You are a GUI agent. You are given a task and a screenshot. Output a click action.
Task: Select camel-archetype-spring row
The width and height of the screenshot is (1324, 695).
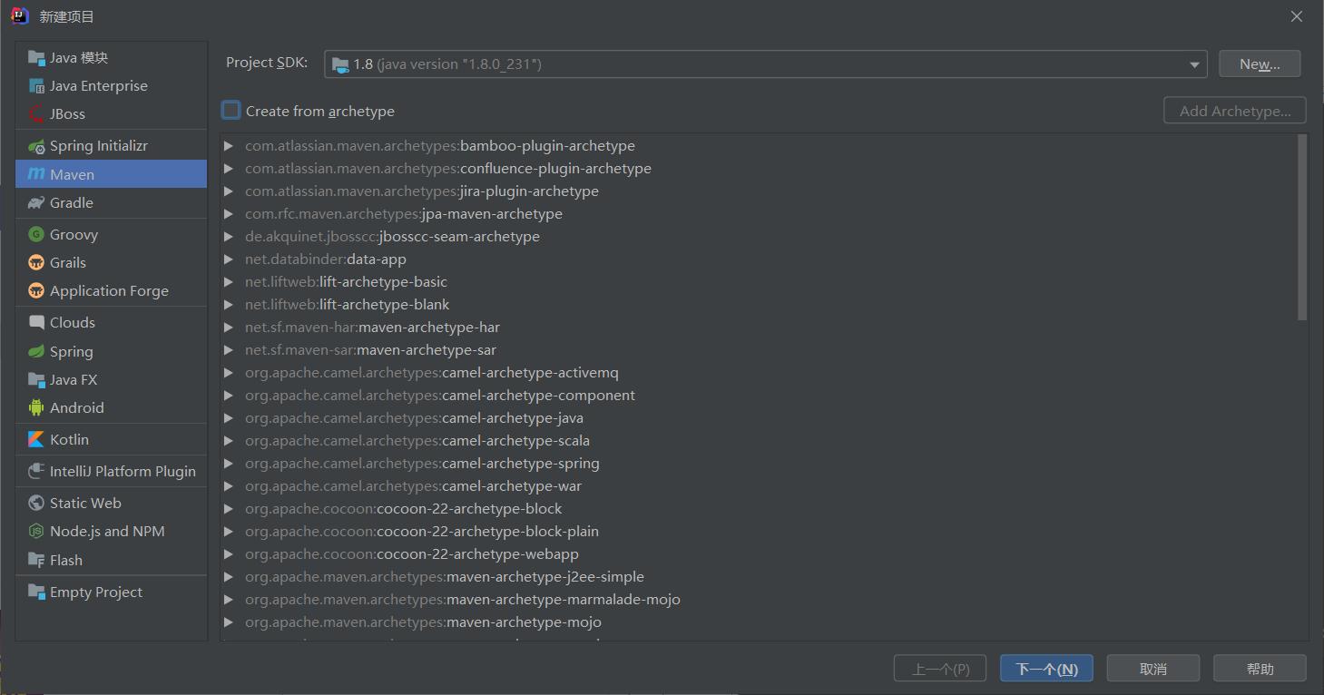(758, 464)
